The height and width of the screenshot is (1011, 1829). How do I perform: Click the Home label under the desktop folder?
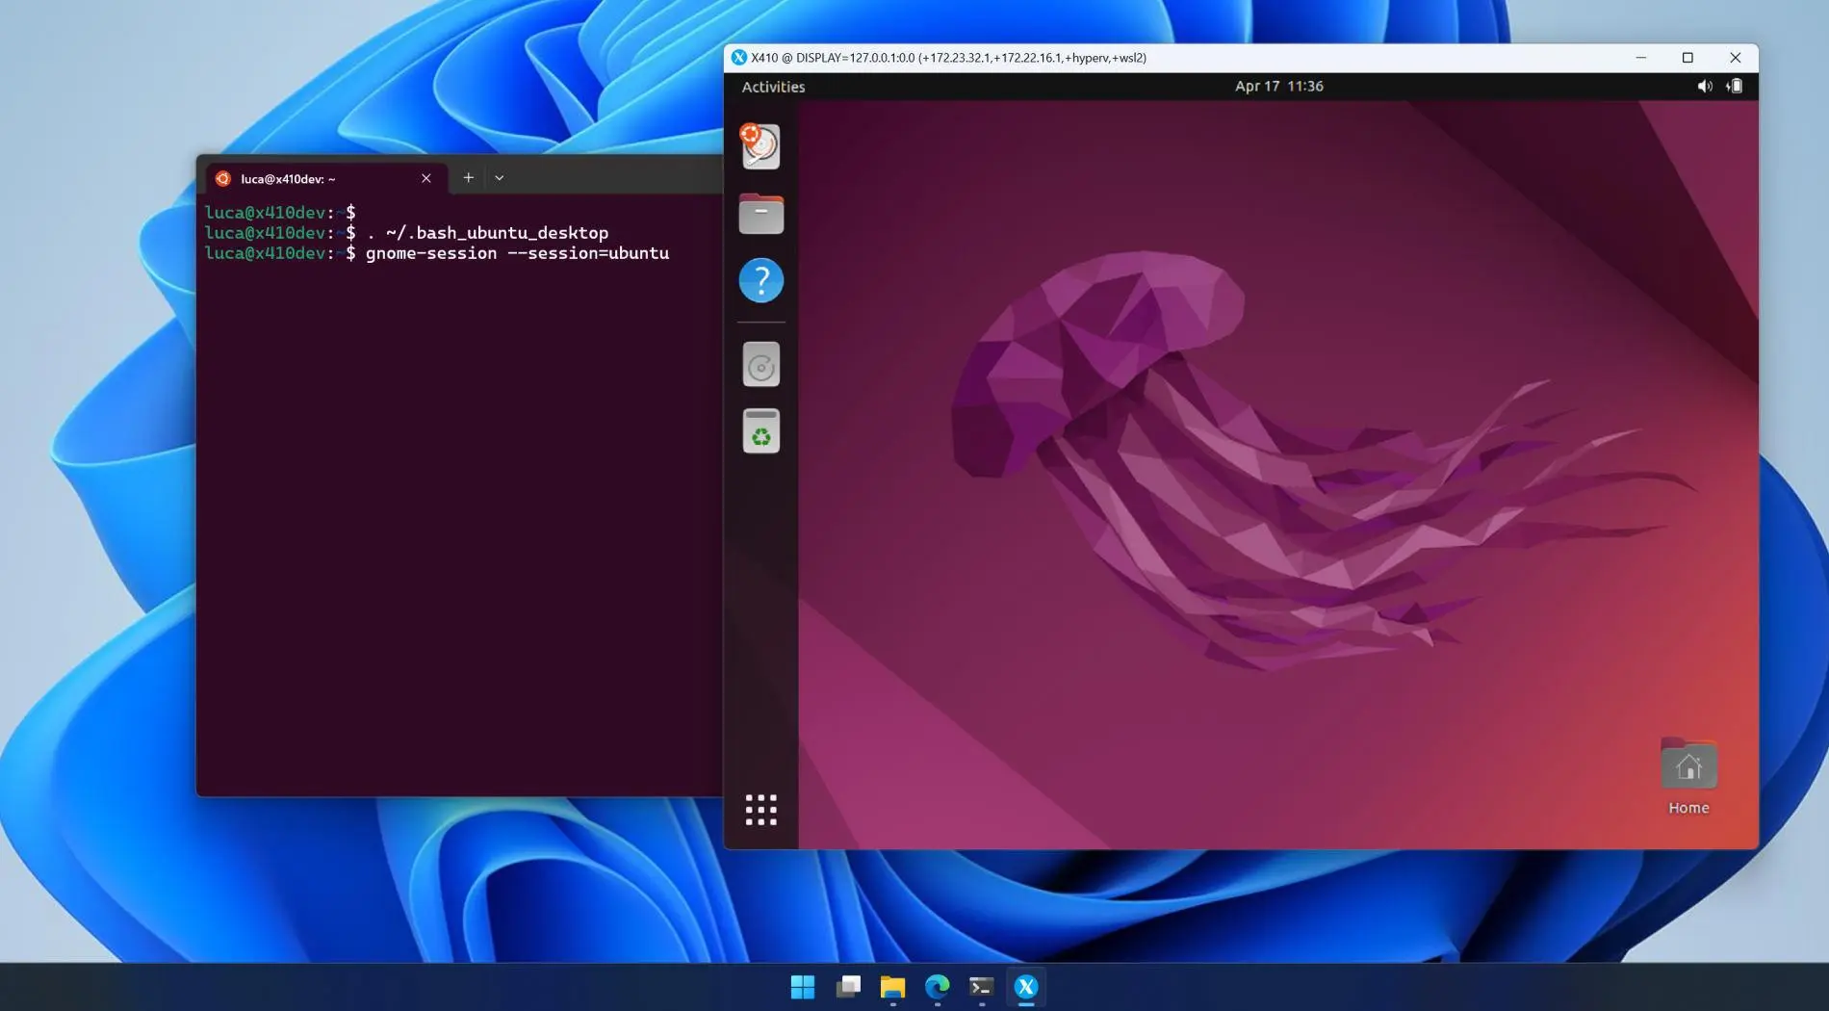pos(1688,808)
